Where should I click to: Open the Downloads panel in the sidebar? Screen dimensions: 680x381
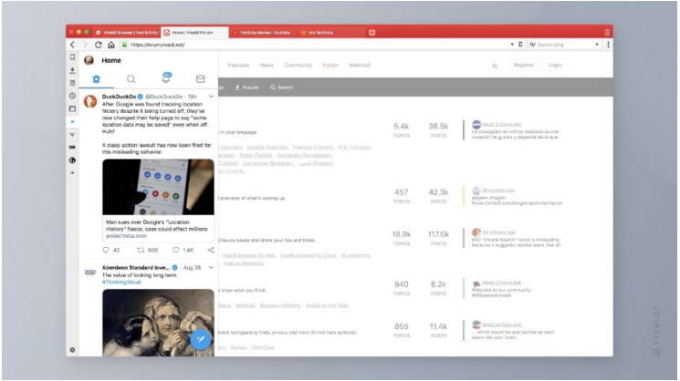(72, 70)
